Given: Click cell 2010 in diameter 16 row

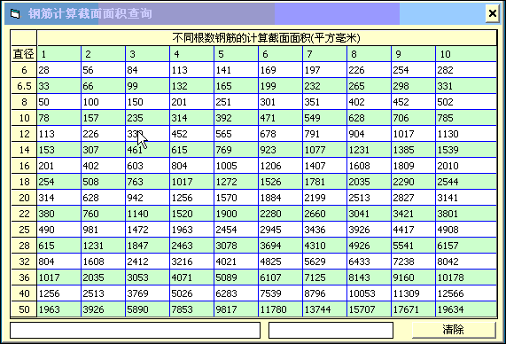Looking at the screenshot, I should [x=466, y=166].
